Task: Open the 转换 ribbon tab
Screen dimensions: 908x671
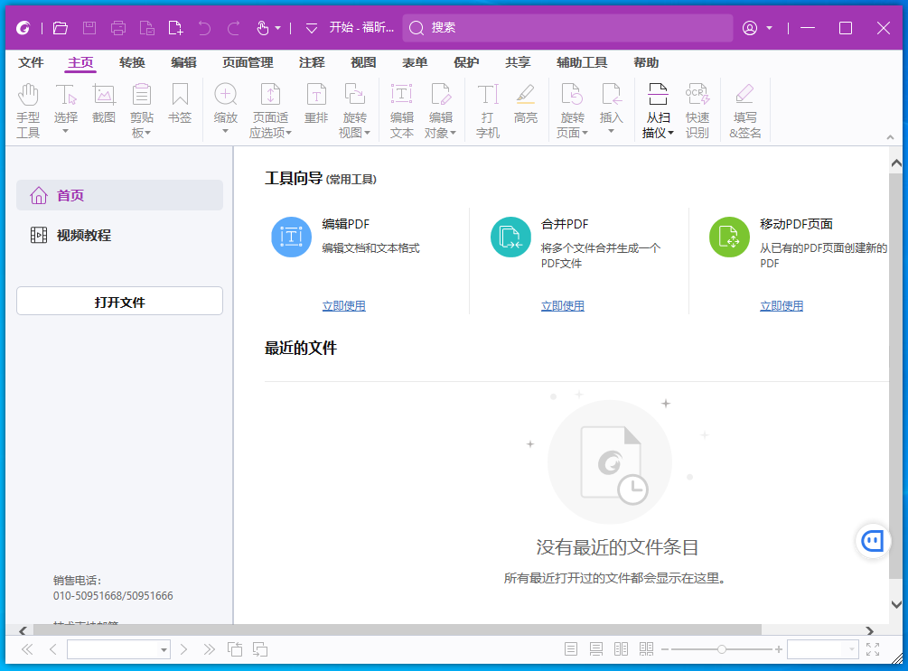Action: point(132,62)
